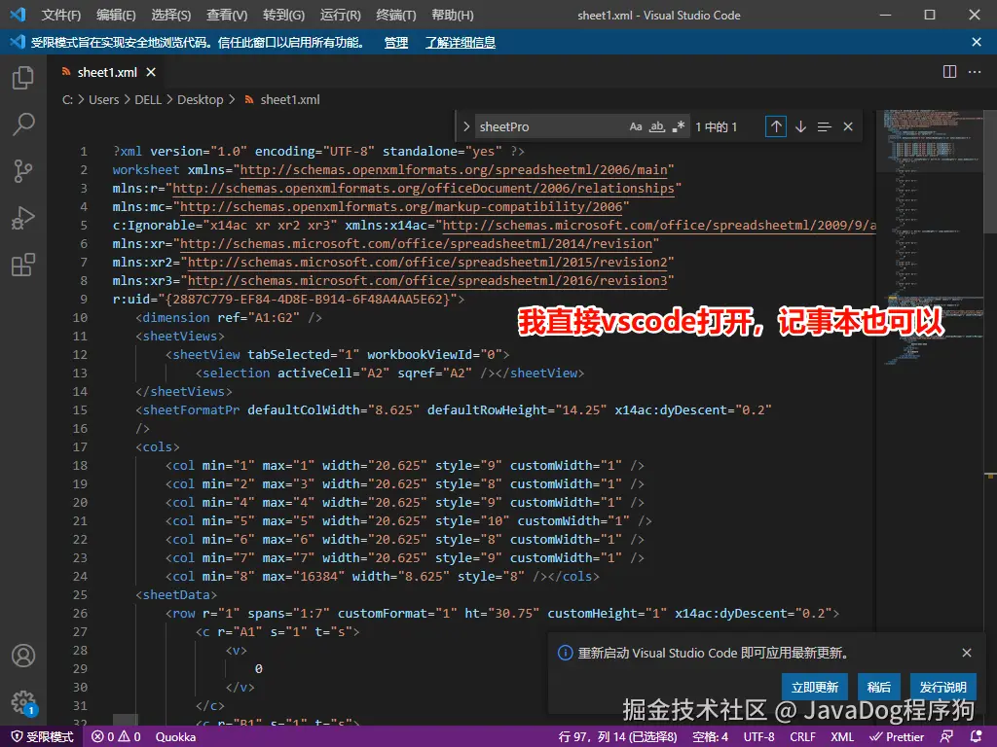Toggle find in selection

tap(824, 126)
